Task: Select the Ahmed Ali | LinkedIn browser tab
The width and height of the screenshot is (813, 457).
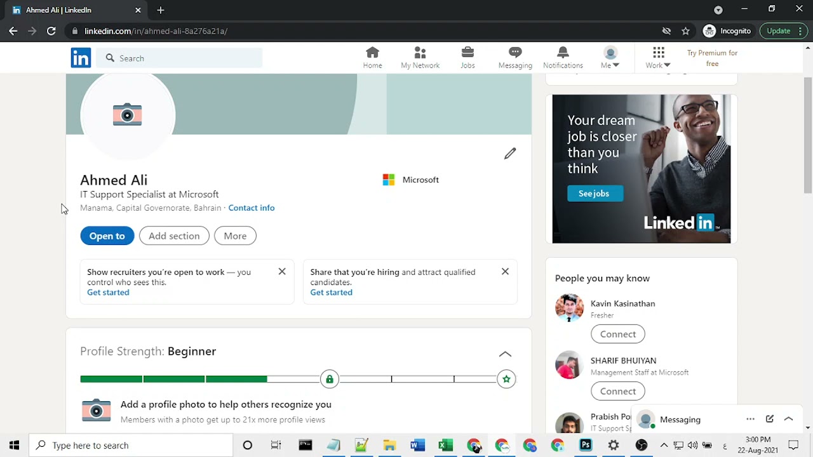Action: point(76,10)
